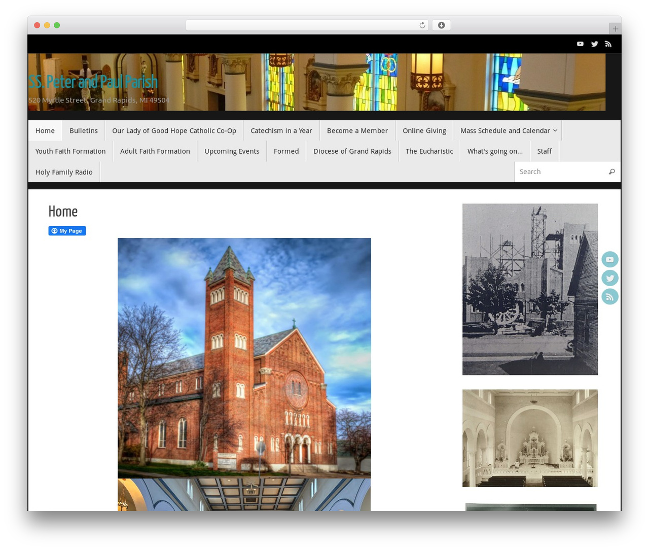The height and width of the screenshot is (550, 649).
Task: Open Our Lady of Good Hope Catholic Co-Op
Action: [x=174, y=131]
